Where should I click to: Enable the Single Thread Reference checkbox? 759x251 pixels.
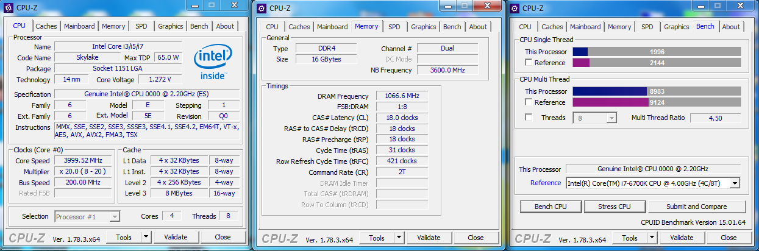point(529,63)
